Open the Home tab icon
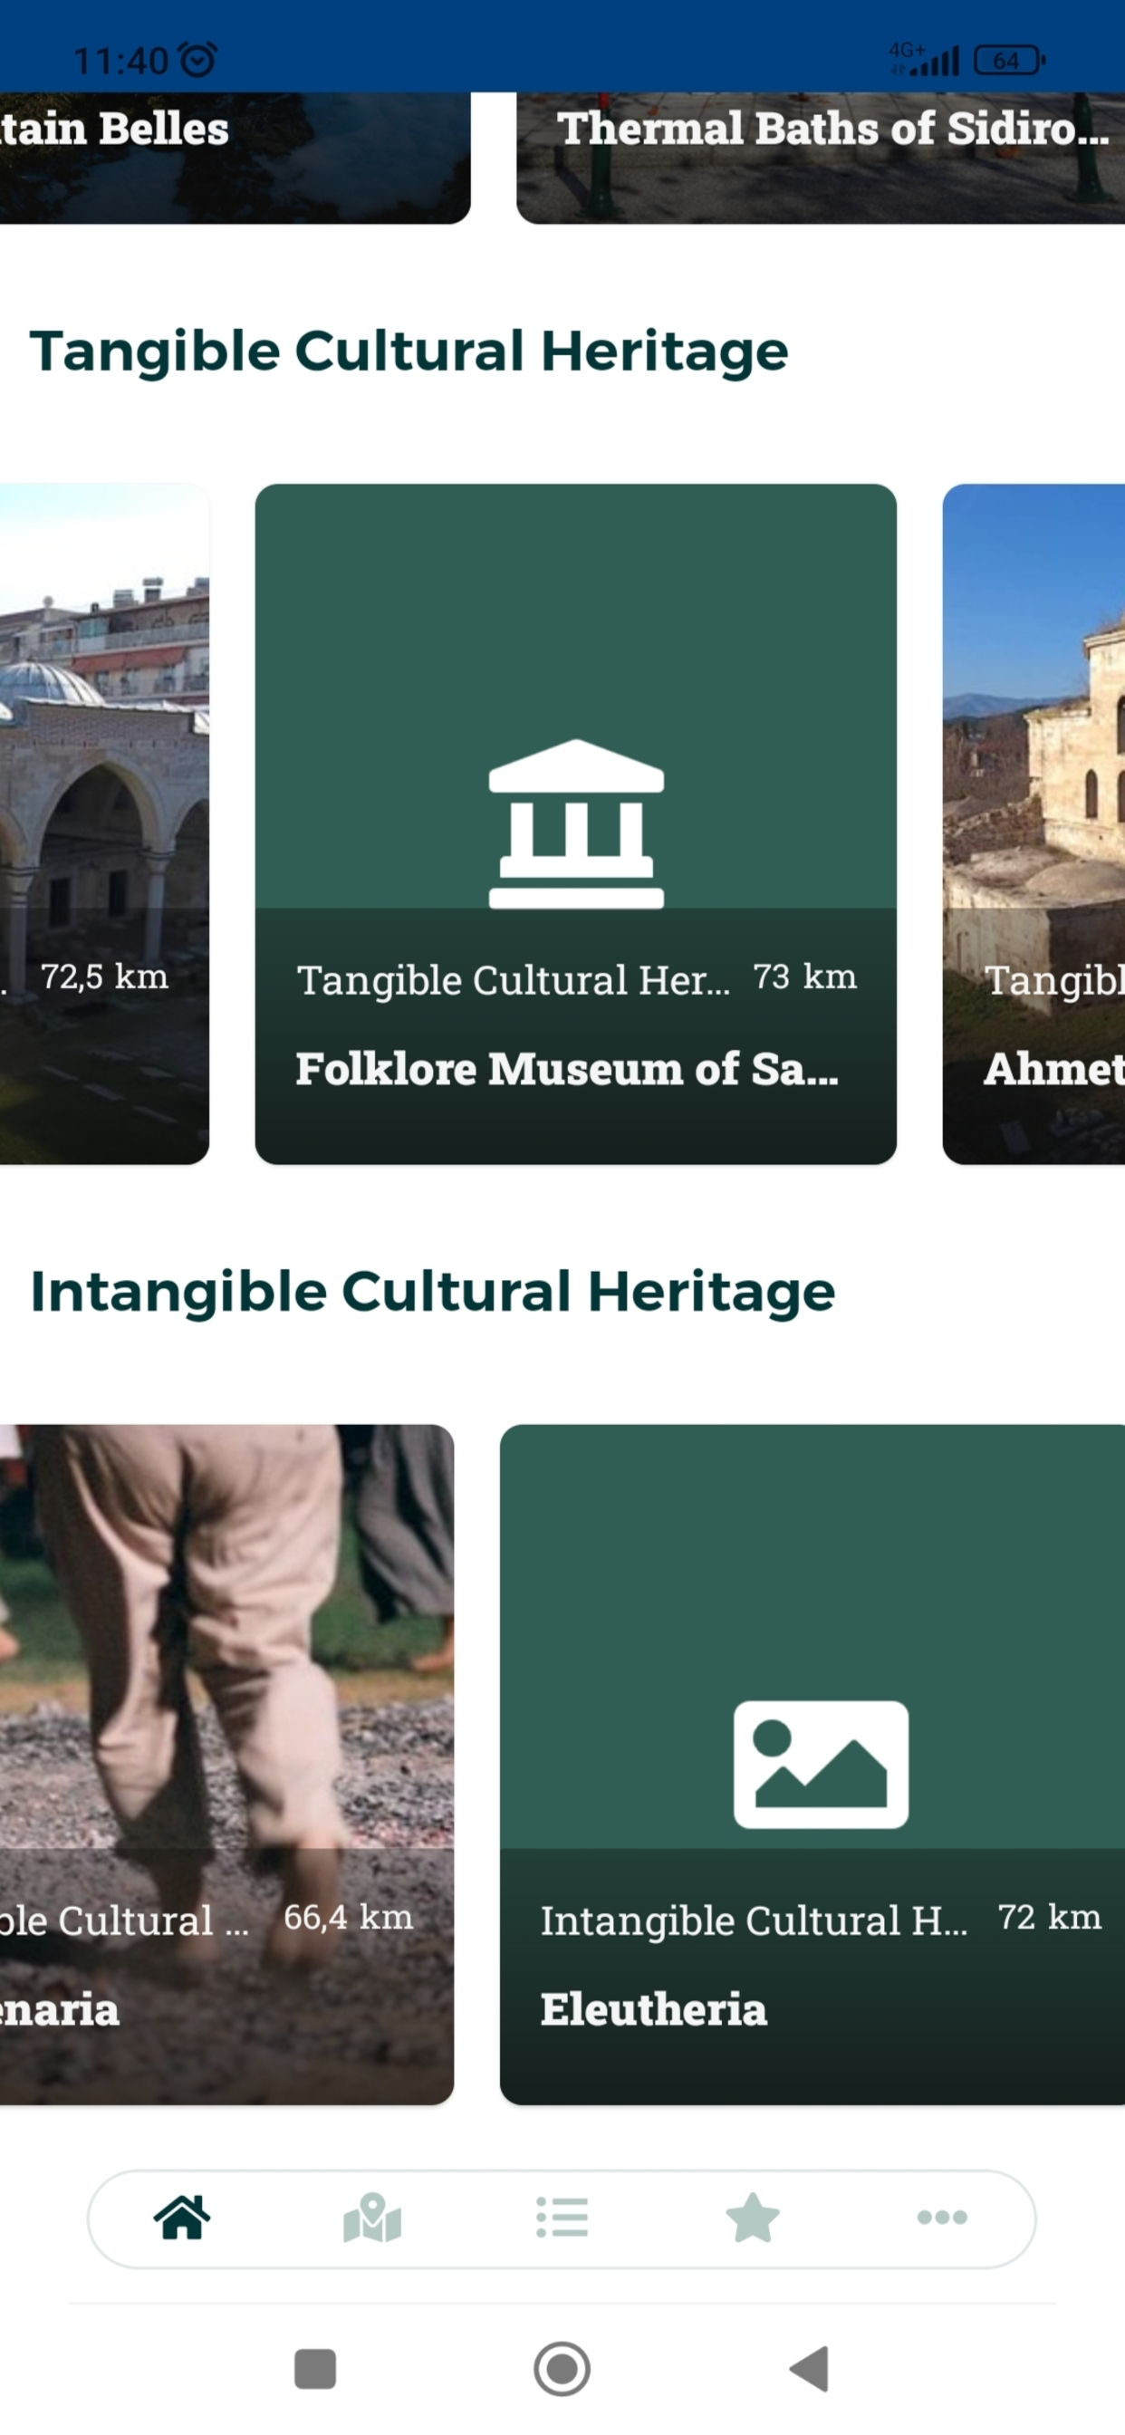 tap(181, 2217)
